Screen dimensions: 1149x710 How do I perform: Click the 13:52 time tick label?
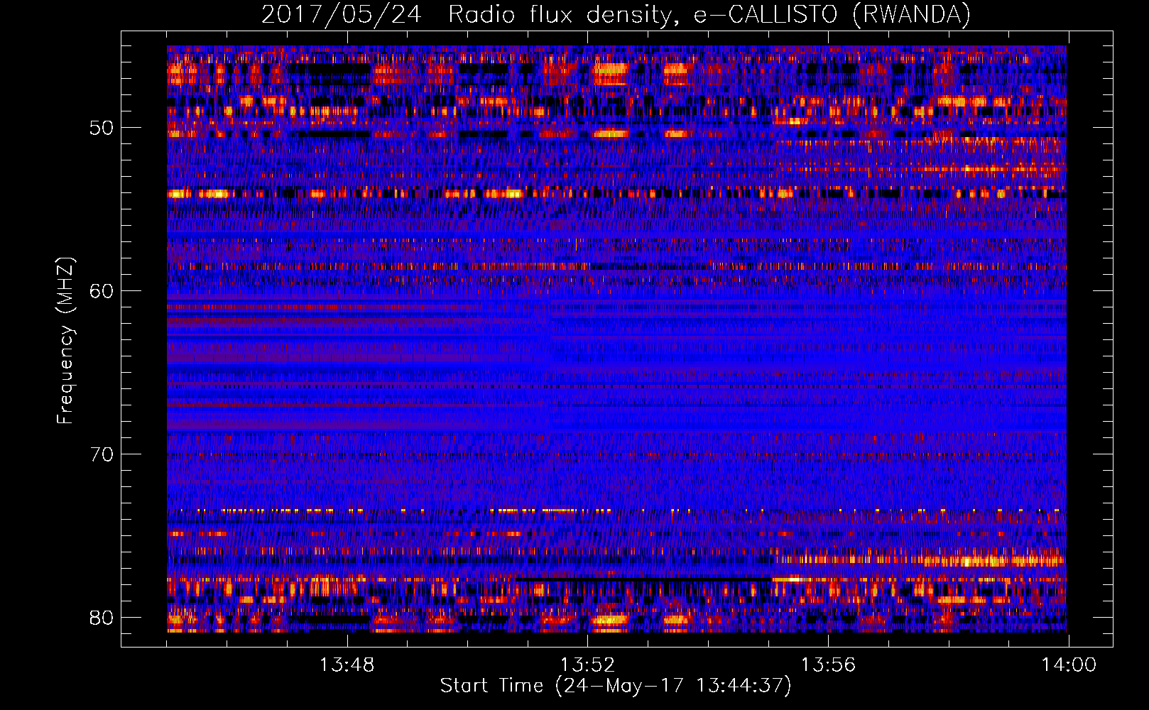click(587, 665)
